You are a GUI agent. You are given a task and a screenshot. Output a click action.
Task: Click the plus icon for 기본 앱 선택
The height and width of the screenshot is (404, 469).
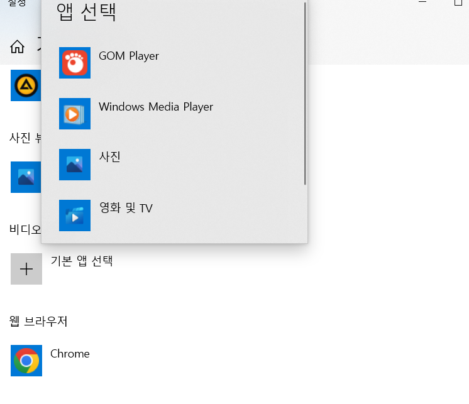click(x=26, y=269)
